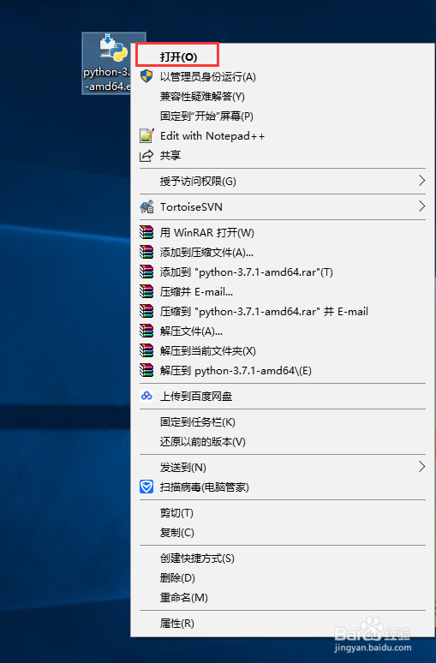Expand the 授予访问权限(G) submenu arrow
This screenshot has height=663, width=436.
click(x=421, y=181)
